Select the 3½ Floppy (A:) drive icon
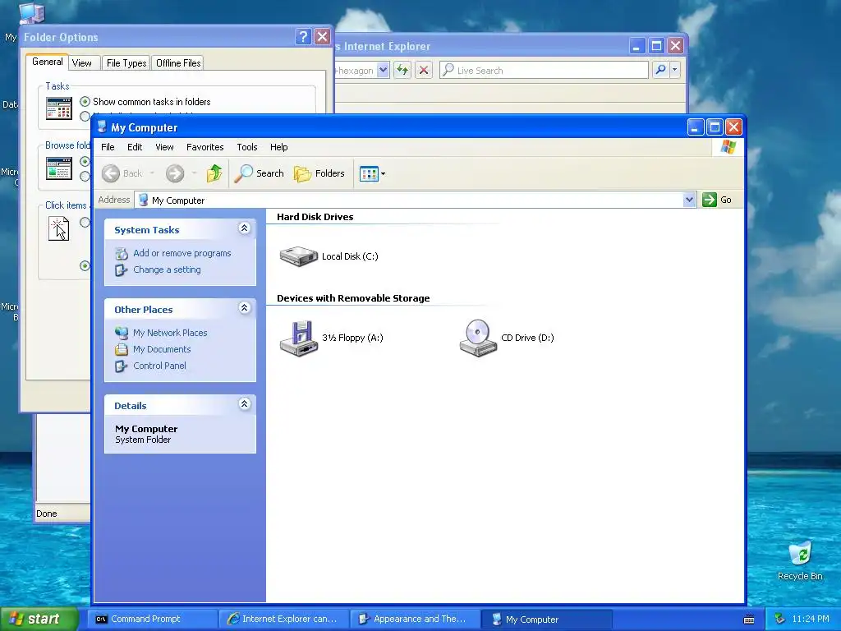The height and width of the screenshot is (631, 841). [x=299, y=338]
